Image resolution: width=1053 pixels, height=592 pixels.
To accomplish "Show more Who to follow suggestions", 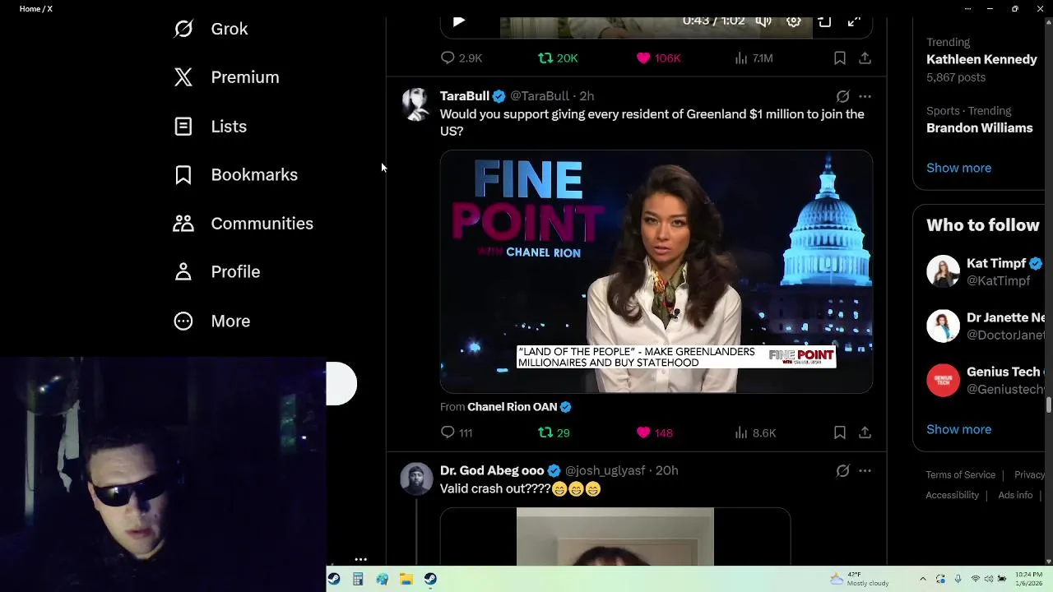I will [958, 429].
